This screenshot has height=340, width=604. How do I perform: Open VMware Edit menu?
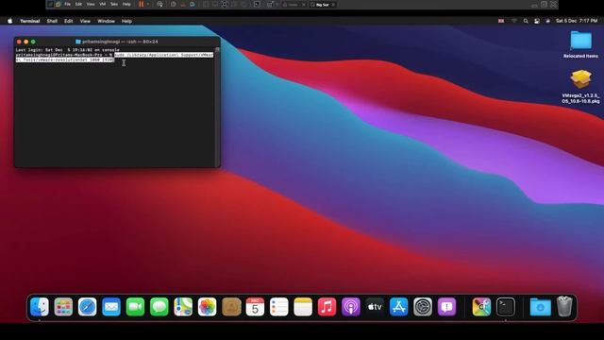click(x=78, y=4)
